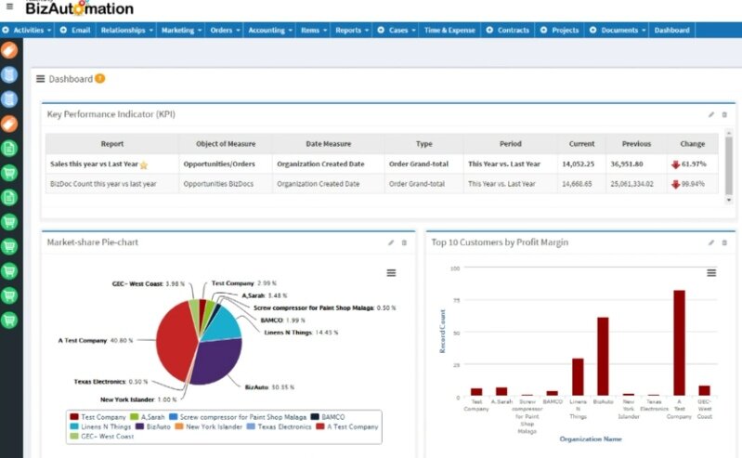742x458 pixels.
Task: Delete the KPI widget using trash icon
Action: (x=724, y=114)
